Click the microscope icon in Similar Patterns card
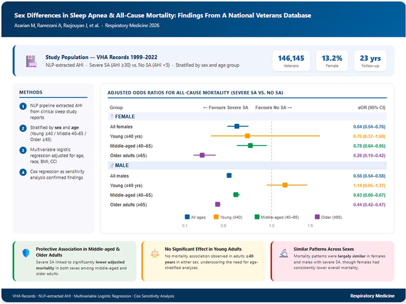The height and width of the screenshot is (304, 406). click(x=284, y=253)
